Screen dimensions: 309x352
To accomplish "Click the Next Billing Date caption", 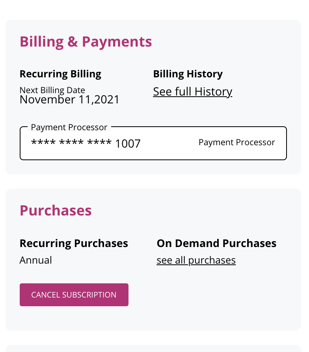I will [x=52, y=90].
